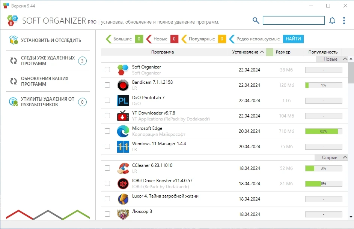Open Следы уже удаленных программ
This screenshot has width=354, height=229.
[x=48, y=61]
